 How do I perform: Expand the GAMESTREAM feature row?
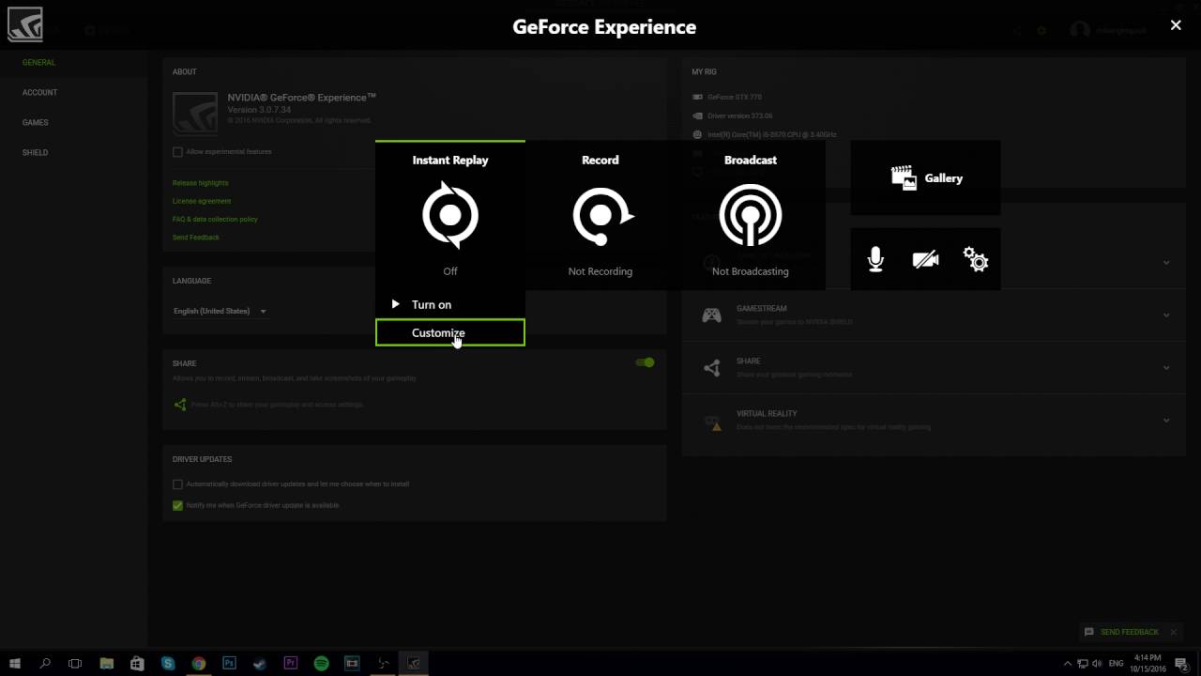1166,315
